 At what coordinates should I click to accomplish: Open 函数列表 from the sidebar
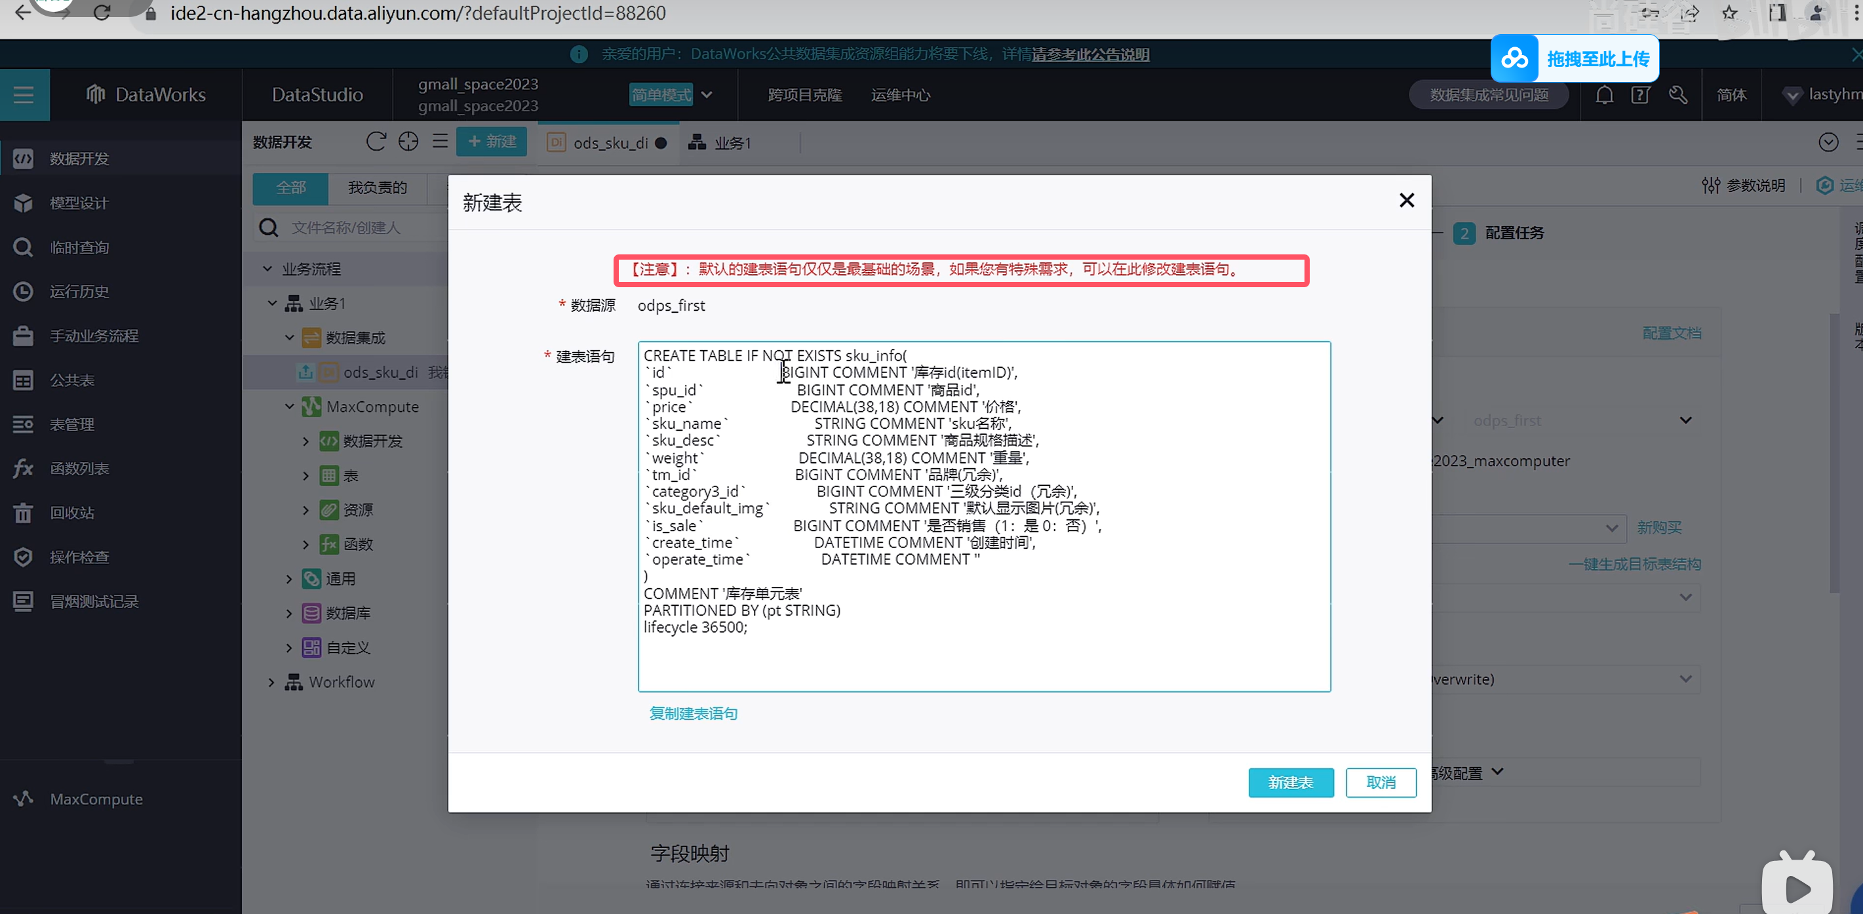[78, 469]
